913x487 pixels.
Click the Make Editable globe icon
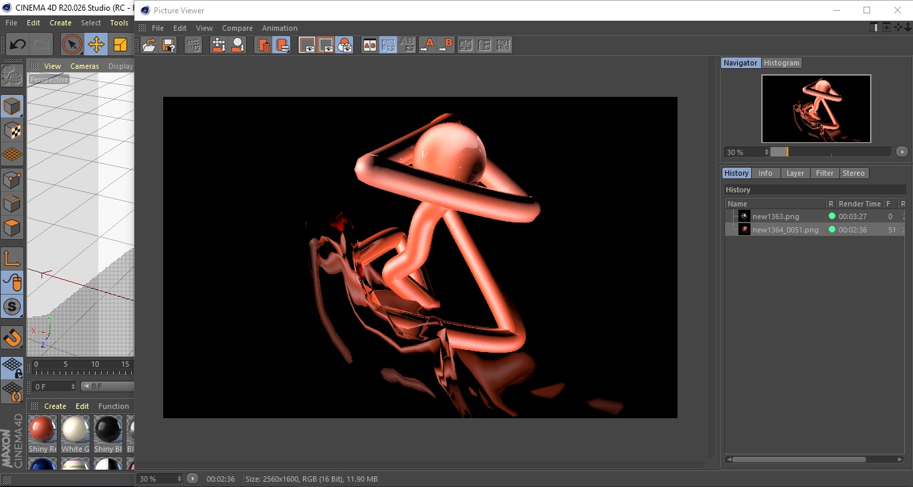tap(12, 76)
